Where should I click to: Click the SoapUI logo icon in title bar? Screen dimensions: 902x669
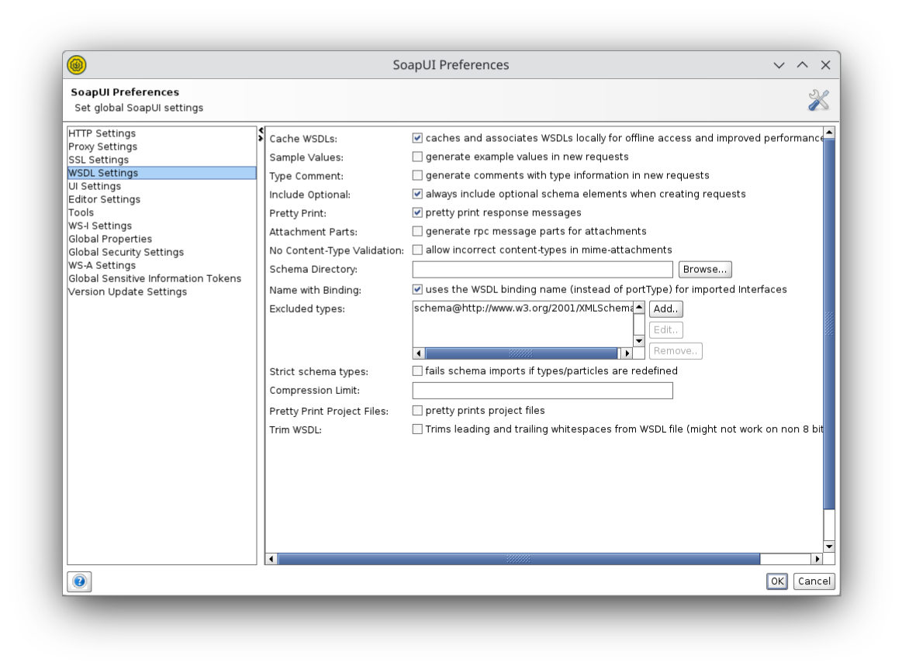77,65
